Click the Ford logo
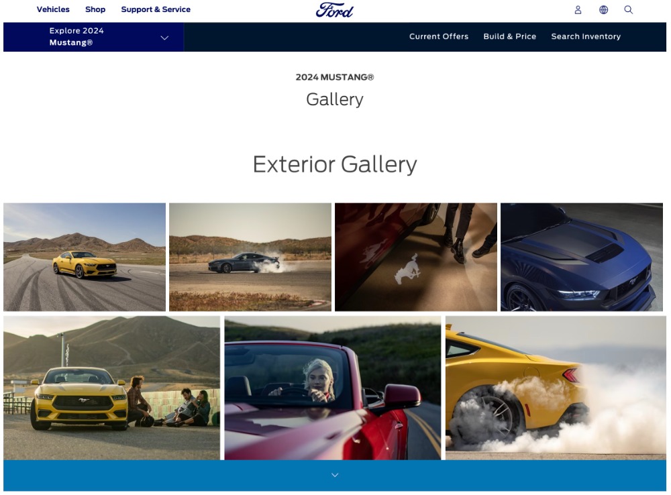The image size is (671, 495). 335,10
